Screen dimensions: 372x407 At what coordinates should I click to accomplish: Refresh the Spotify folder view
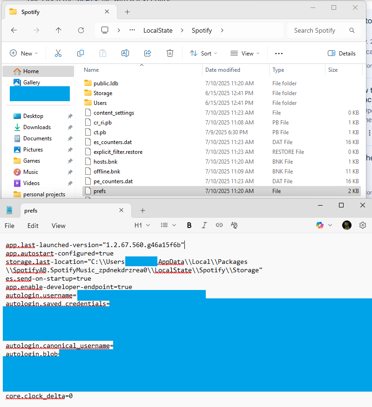pos(81,30)
